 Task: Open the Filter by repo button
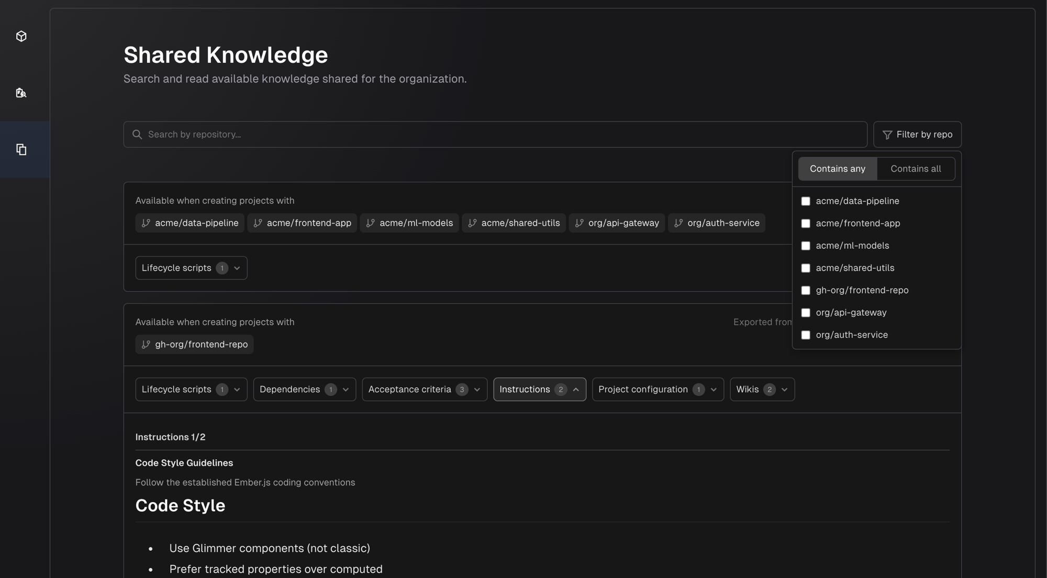[917, 135]
